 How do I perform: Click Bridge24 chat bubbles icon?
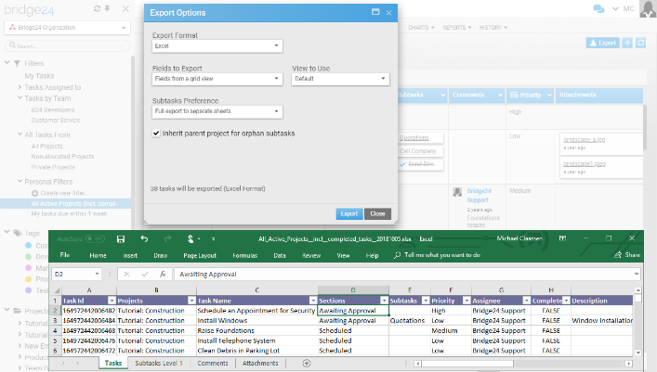point(598,8)
